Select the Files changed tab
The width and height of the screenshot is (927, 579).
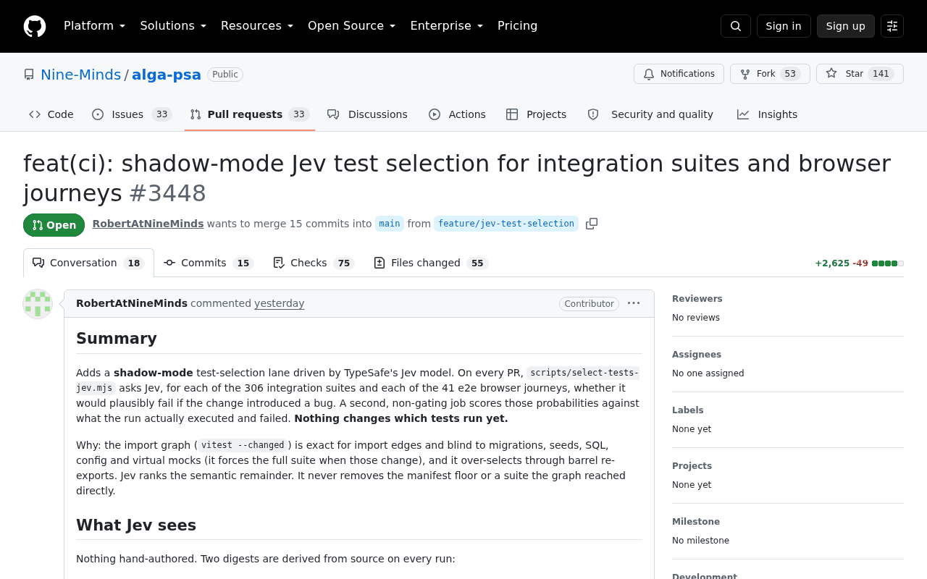click(431, 263)
